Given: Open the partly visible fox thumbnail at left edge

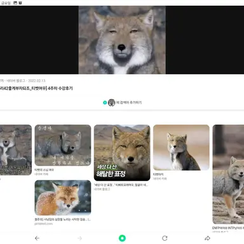Looking at the screenshot, I should point(16,150).
